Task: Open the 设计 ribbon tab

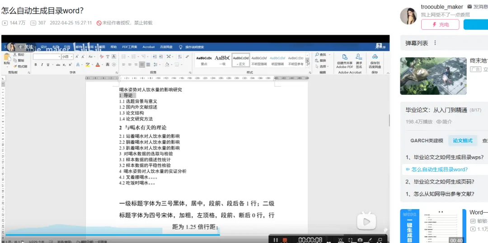Action: [x=43, y=47]
